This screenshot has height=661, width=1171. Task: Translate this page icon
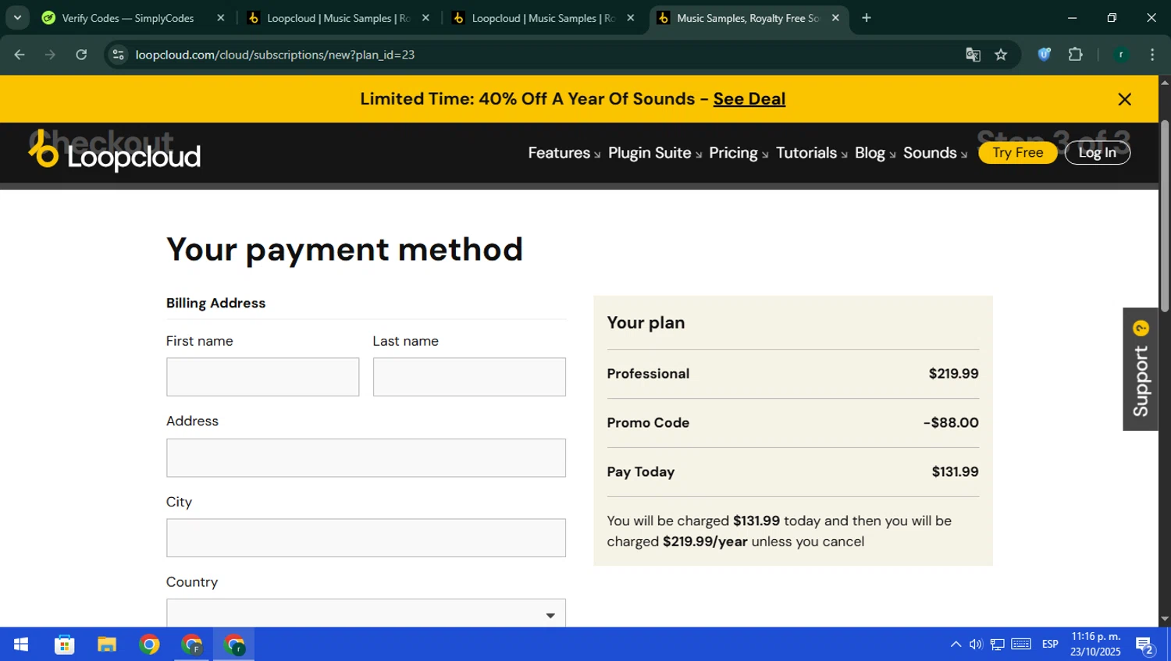[x=973, y=55]
